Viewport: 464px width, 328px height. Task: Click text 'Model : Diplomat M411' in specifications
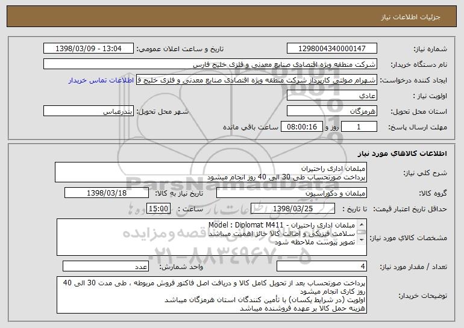[x=246, y=225]
